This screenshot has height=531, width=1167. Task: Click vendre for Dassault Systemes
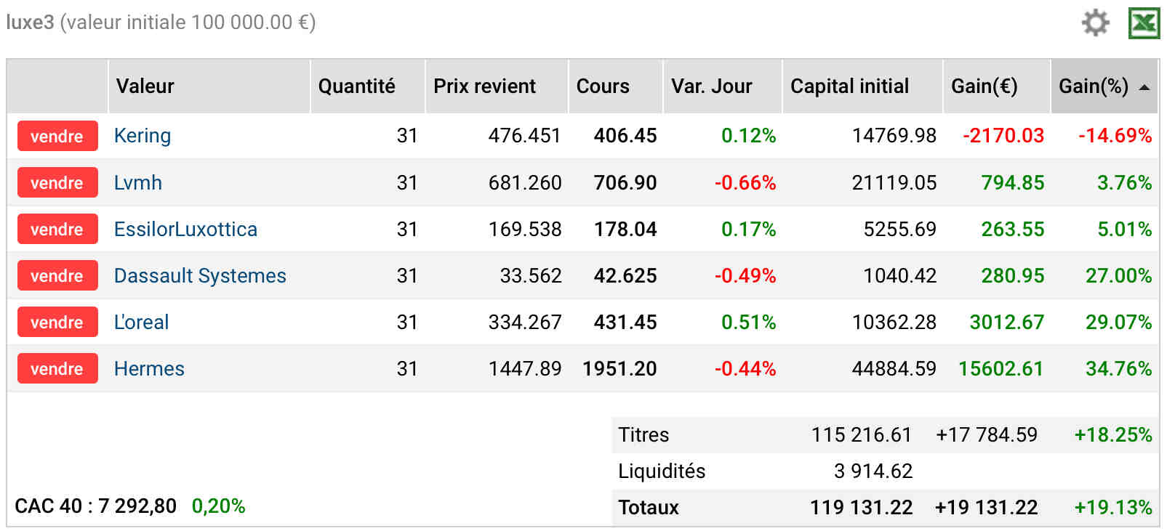pos(57,275)
